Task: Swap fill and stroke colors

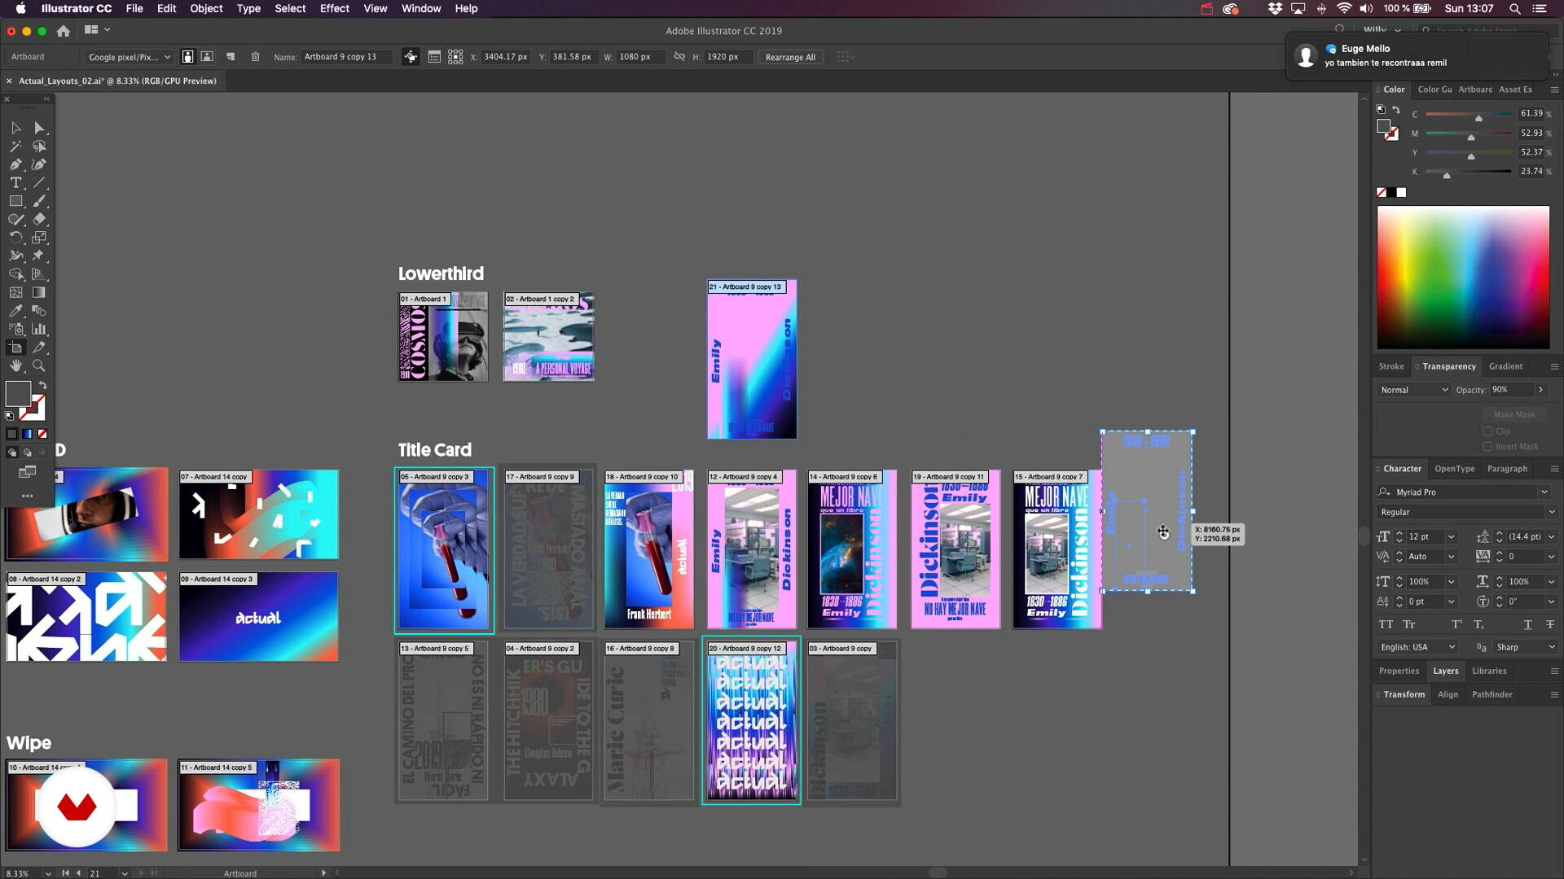Action: (42, 385)
